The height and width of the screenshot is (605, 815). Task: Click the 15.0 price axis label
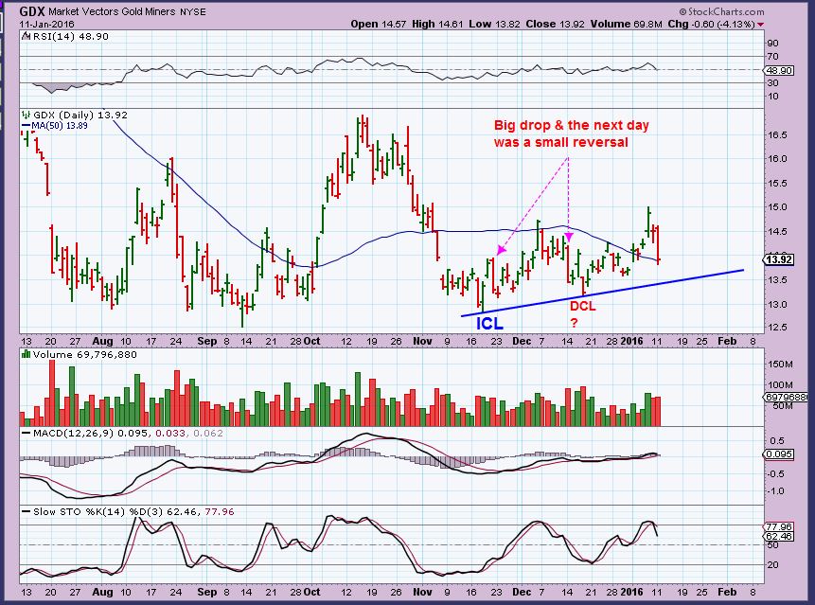[777, 207]
